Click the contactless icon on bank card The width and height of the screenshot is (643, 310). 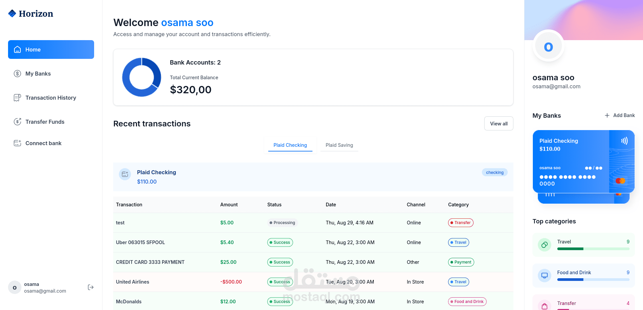coord(624,141)
